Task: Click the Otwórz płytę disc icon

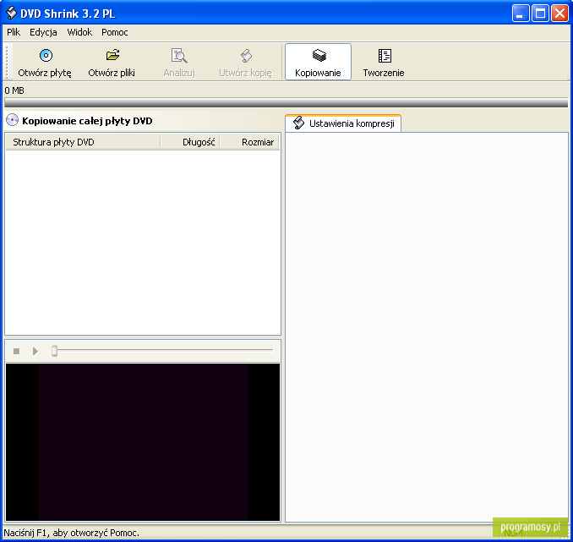Action: click(46, 56)
